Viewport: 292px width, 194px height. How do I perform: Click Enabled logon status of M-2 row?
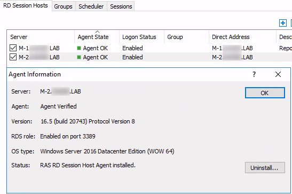132,57
